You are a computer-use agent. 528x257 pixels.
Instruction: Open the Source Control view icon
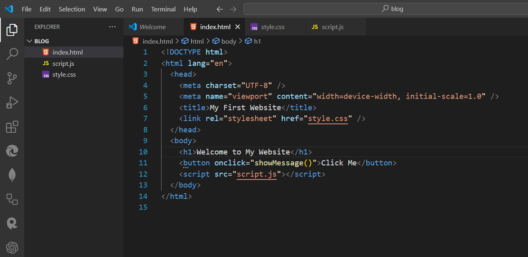[x=12, y=78]
